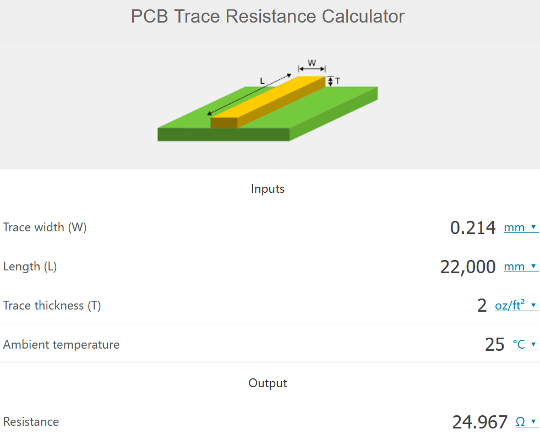Click the resistance output value 24.967
Image resolution: width=540 pixels, height=434 pixels.
click(480, 422)
